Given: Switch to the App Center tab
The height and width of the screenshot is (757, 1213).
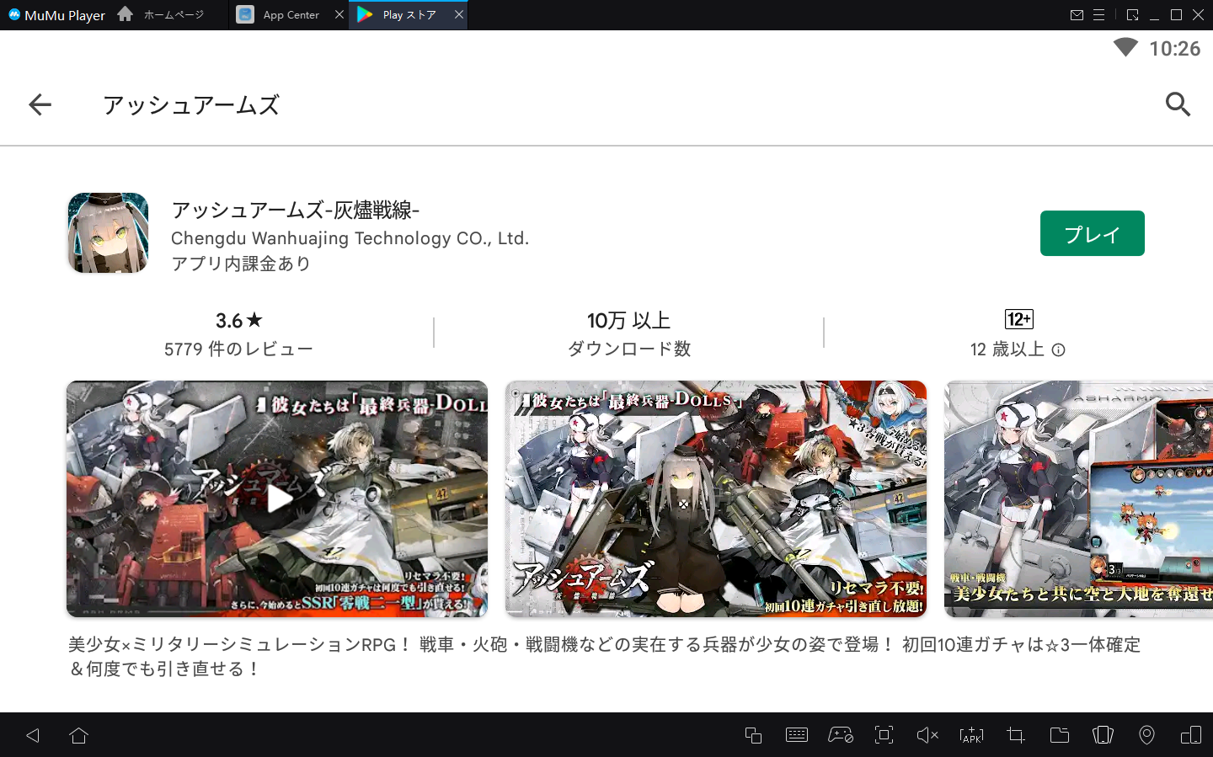Looking at the screenshot, I should pyautogui.click(x=291, y=14).
